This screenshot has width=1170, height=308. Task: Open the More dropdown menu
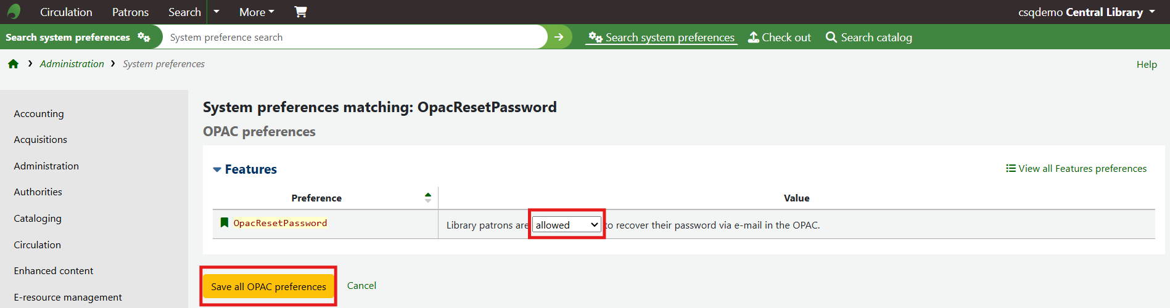(257, 12)
